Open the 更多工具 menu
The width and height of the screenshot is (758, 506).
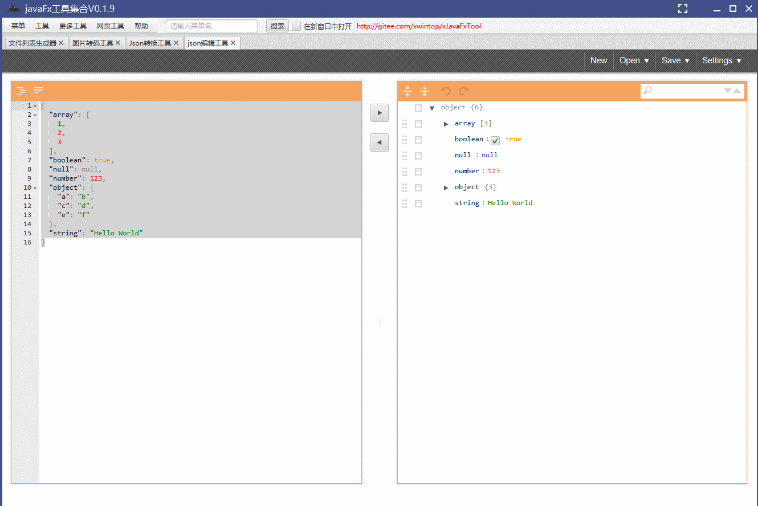73,26
